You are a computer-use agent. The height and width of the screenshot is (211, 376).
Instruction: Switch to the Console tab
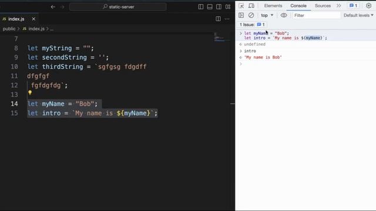(298, 6)
